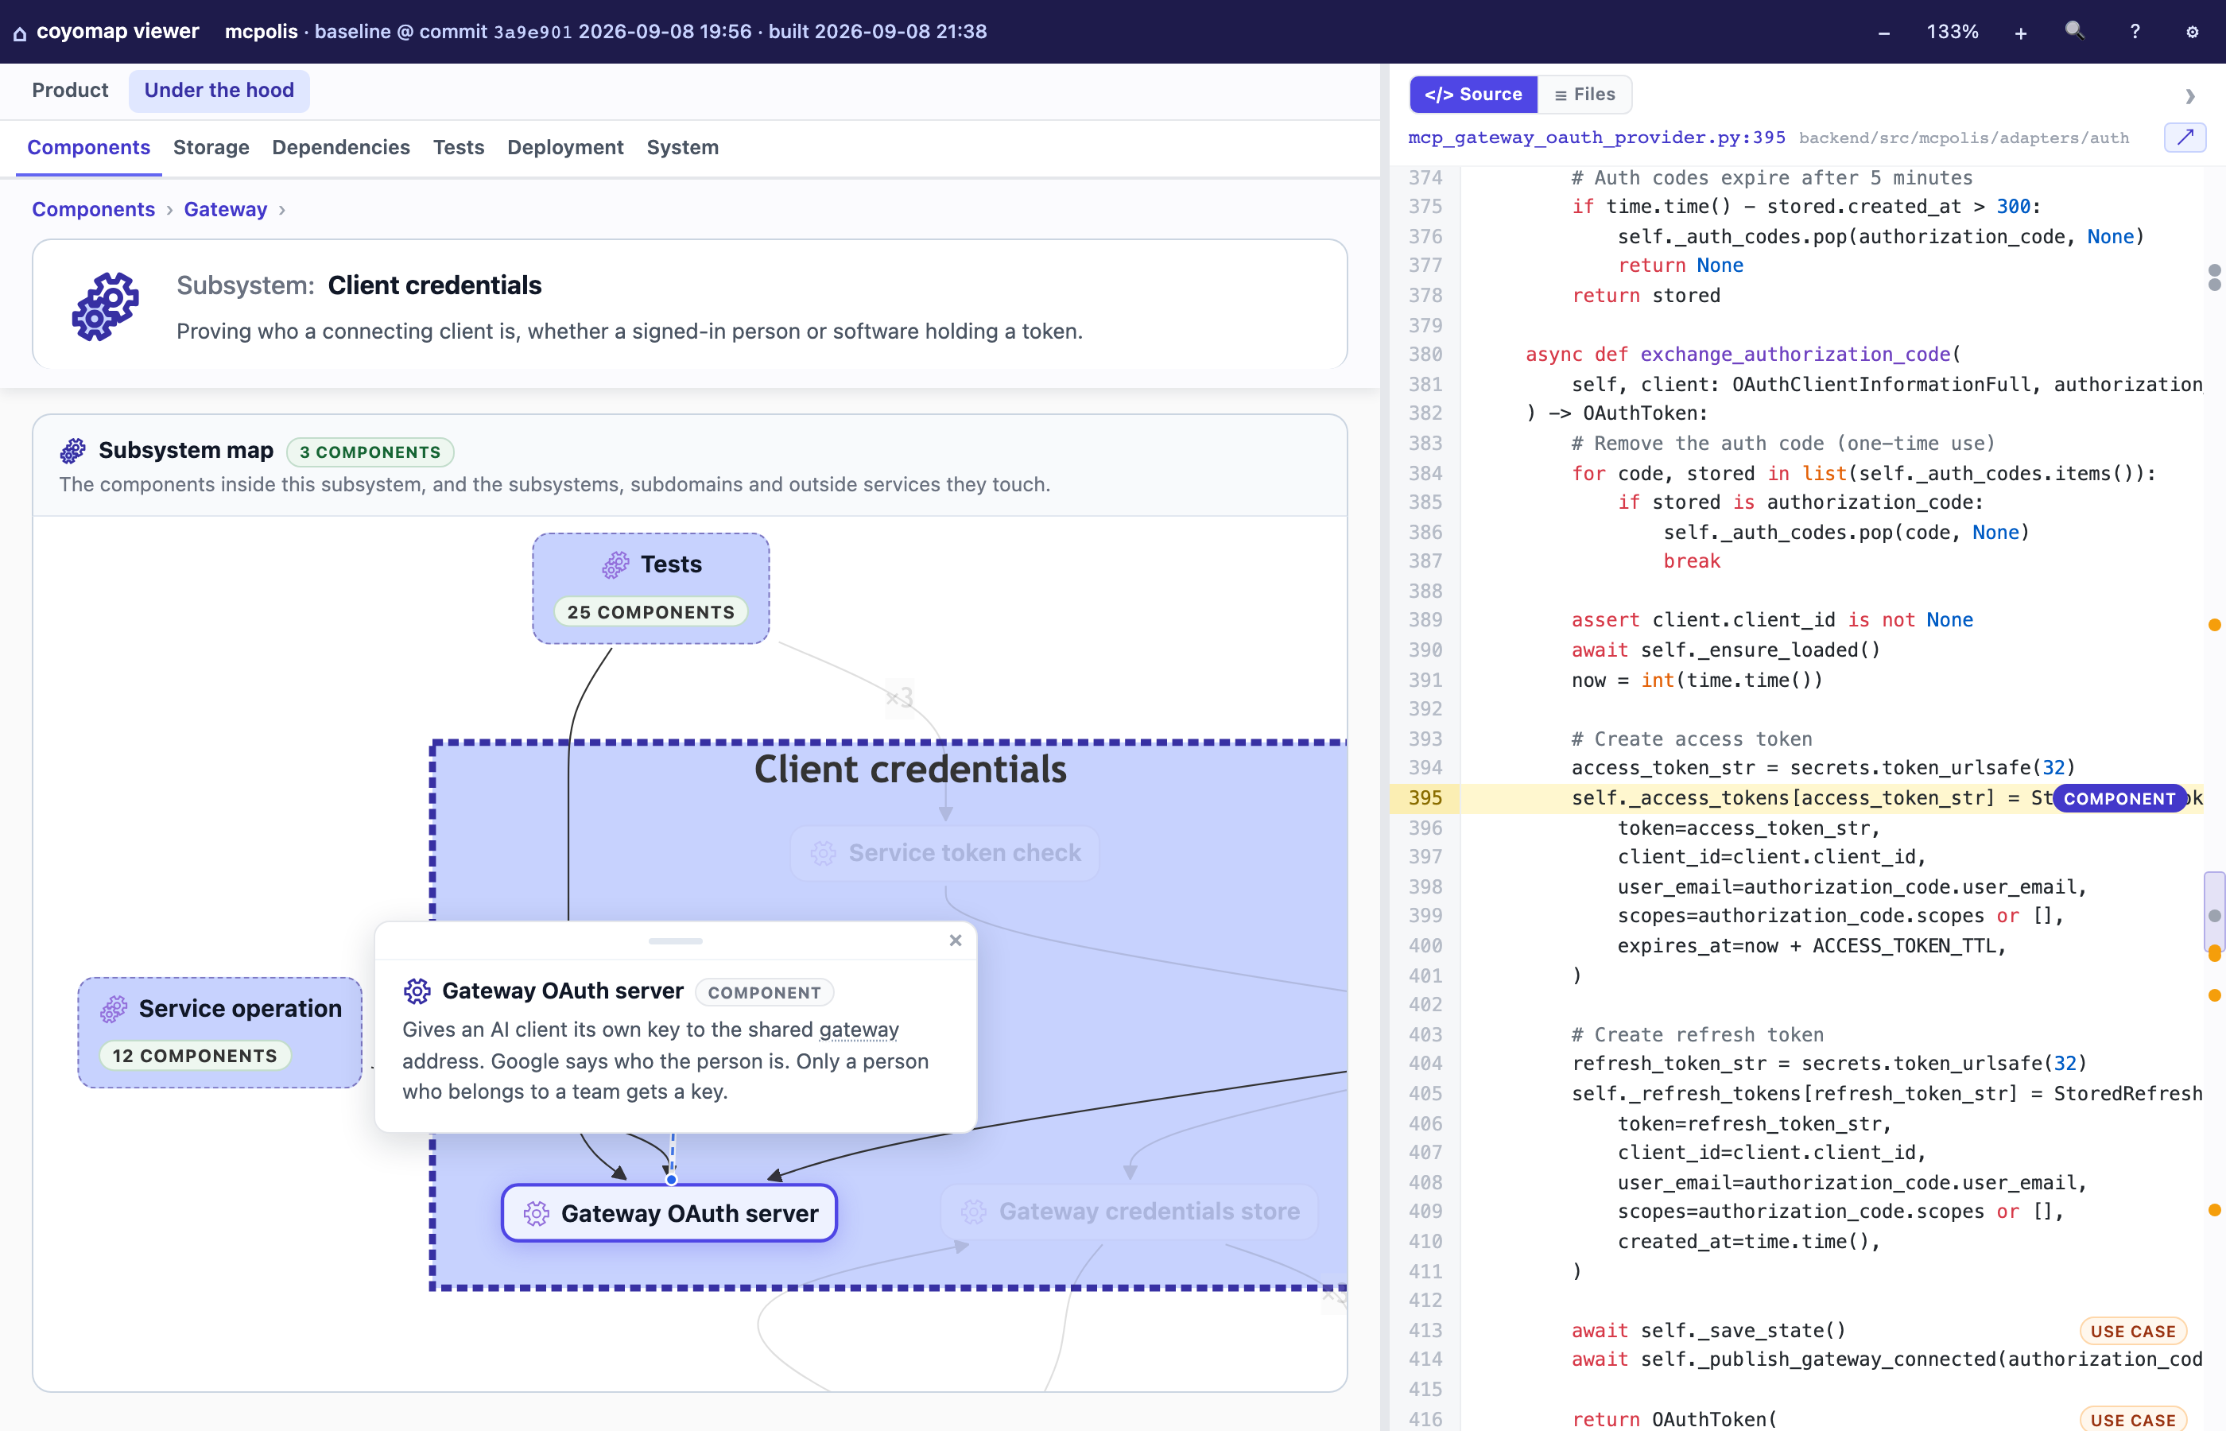The image size is (2226, 1431).
Task: Open the System tab
Action: point(683,147)
